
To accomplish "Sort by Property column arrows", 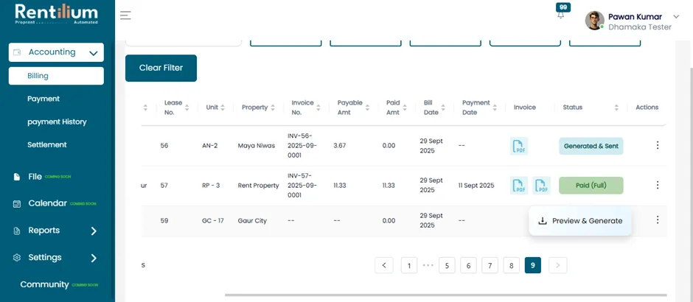I will tap(273, 108).
